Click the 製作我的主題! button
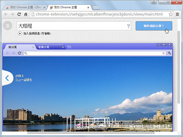The height and width of the screenshot is (137, 183). [154, 26]
